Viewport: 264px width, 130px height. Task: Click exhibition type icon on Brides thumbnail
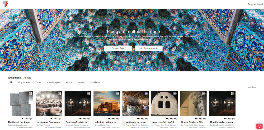click(x=204, y=93)
